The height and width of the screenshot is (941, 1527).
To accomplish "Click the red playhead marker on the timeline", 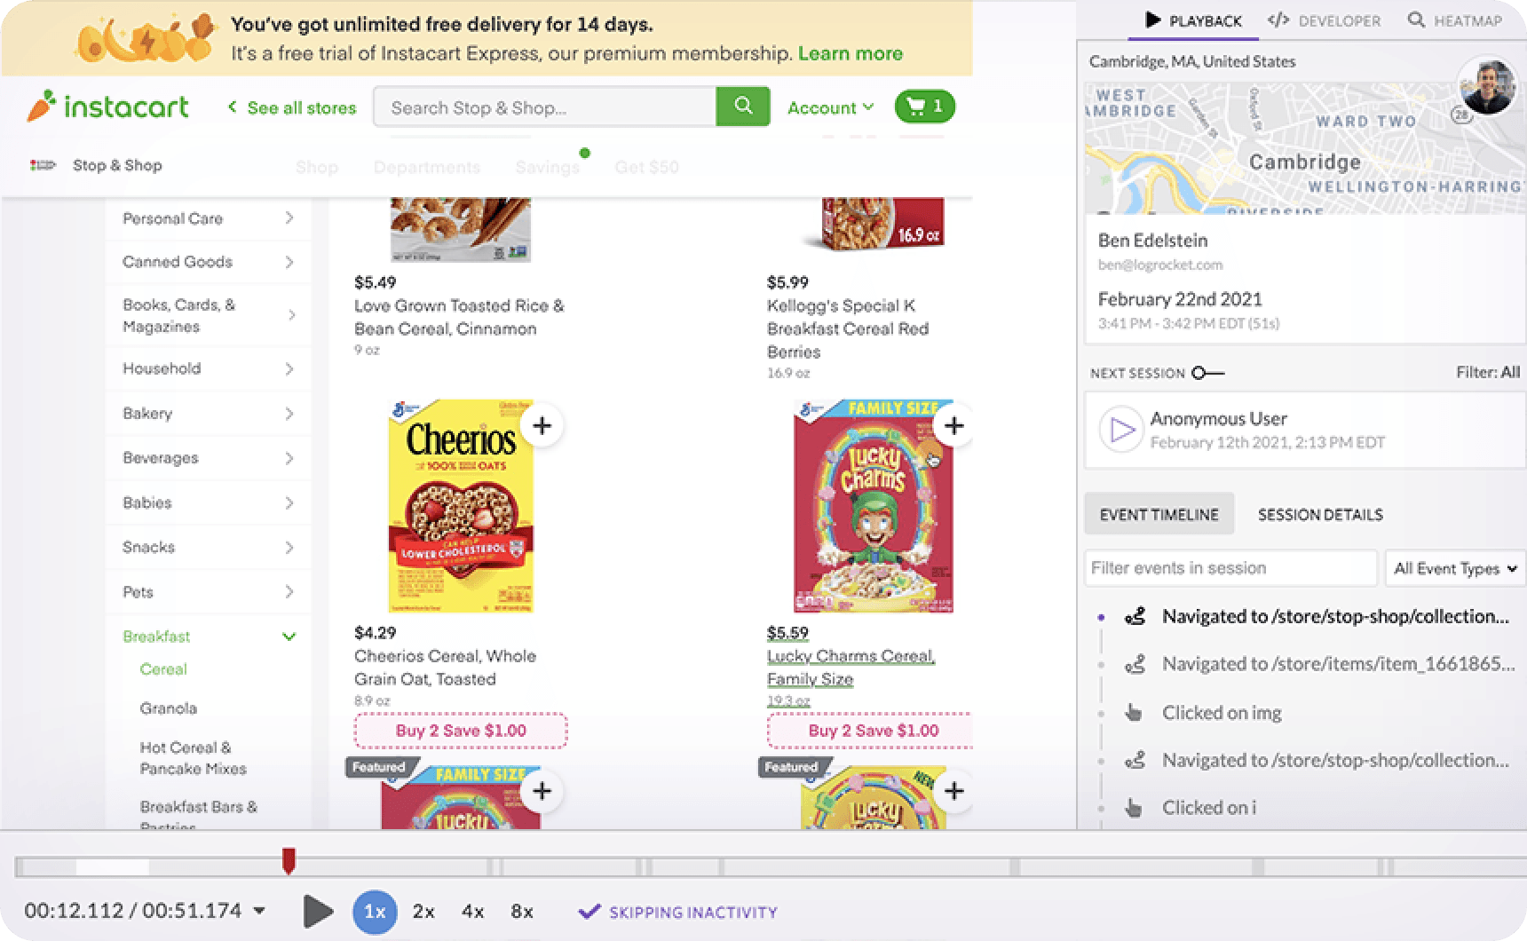I will click(289, 860).
